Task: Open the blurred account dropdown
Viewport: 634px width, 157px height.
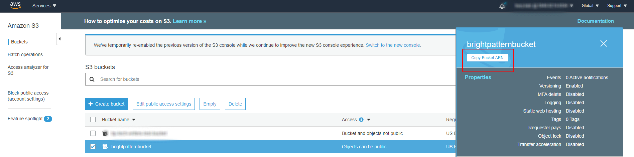Action: pos(543,6)
